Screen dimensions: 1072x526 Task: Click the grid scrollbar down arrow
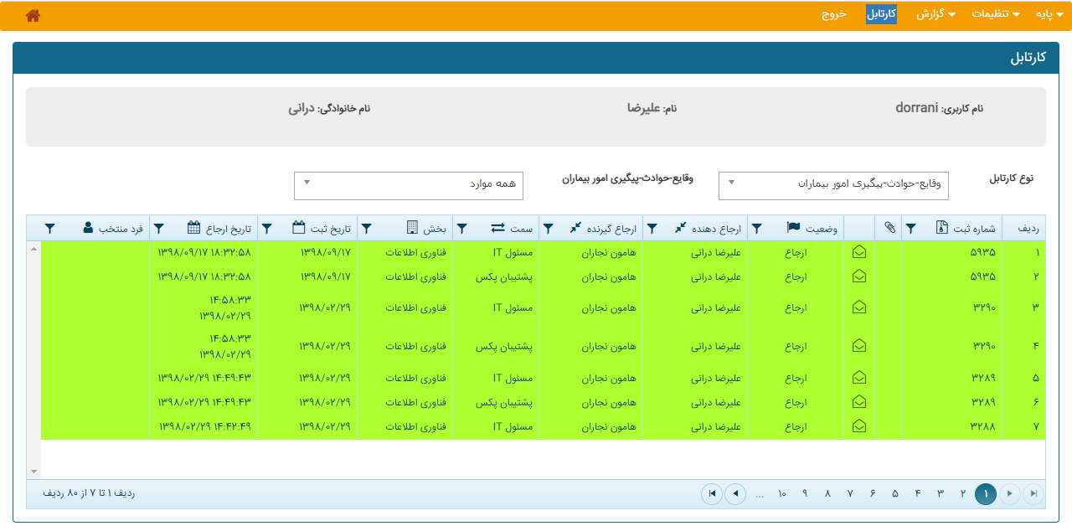(x=33, y=472)
